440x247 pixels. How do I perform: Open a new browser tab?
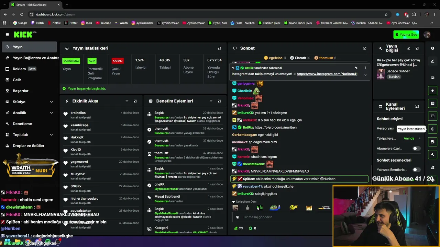click(x=67, y=5)
